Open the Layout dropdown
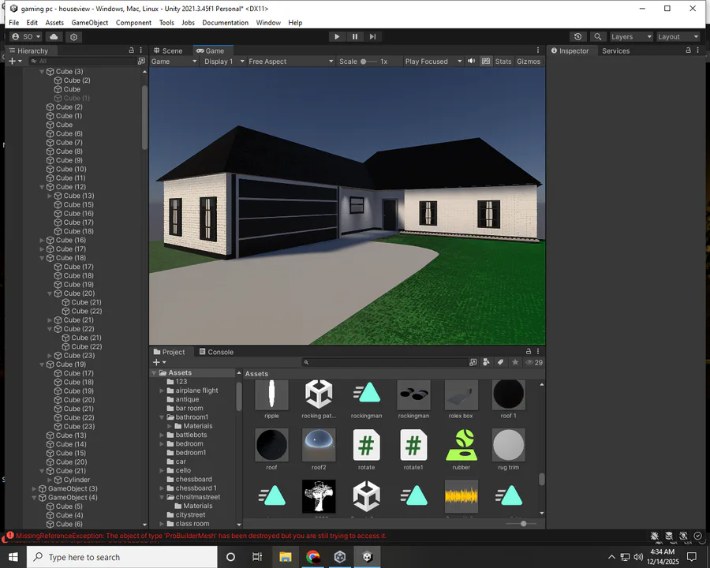This screenshot has width=710, height=568. click(678, 37)
